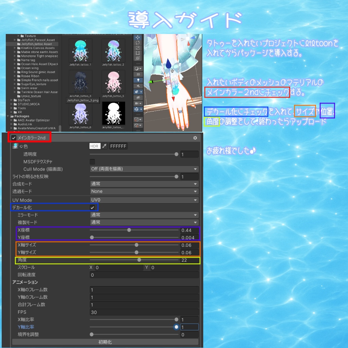Toggle the デカール化 checkbox
Viewport: 348px width, 348px height.
coord(92,208)
